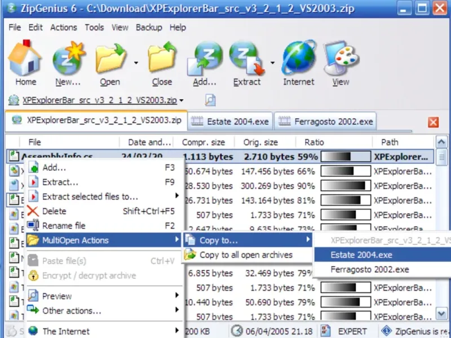The image size is (451, 338).
Task: Click the Internet globe toolbar icon
Action: click(299, 57)
